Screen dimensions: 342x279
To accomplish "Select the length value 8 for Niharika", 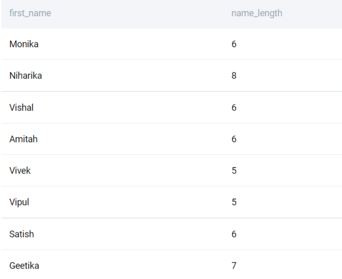I will coord(234,75).
